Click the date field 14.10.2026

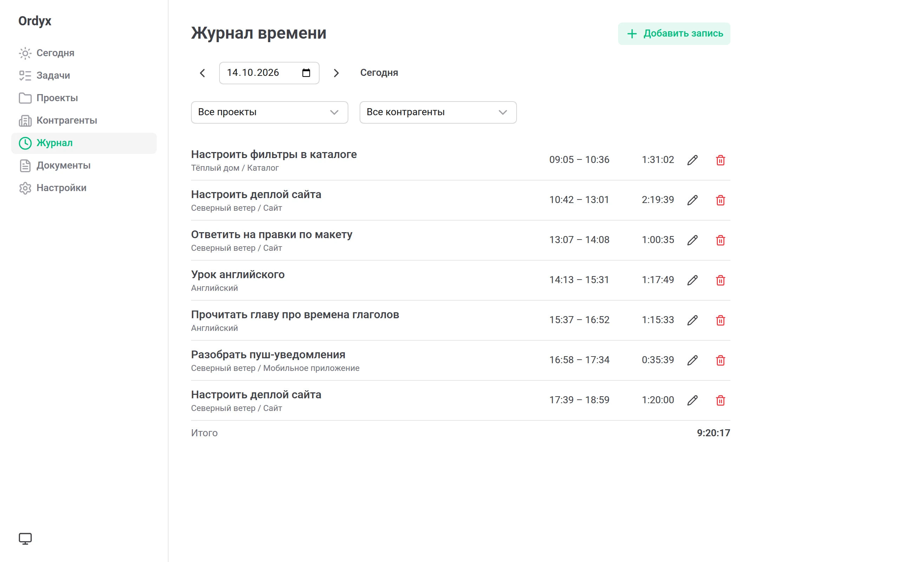coord(269,73)
